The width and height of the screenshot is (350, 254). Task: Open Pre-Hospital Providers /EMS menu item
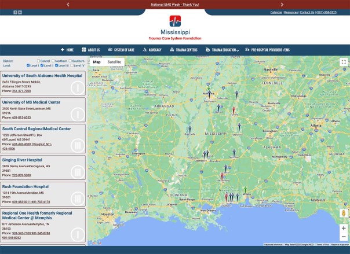click(x=267, y=50)
